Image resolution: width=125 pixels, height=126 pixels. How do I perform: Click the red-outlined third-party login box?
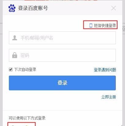point(21,124)
